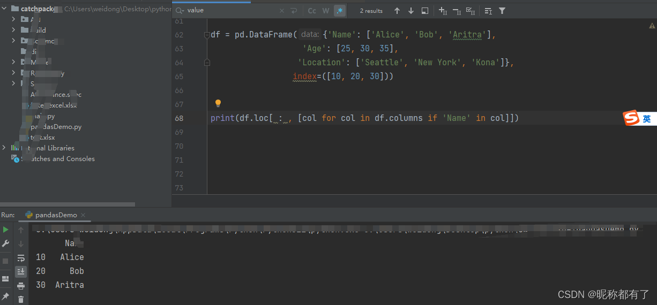Click pd.DataFrame call on line 62
657x305 pixels.
pos(264,35)
